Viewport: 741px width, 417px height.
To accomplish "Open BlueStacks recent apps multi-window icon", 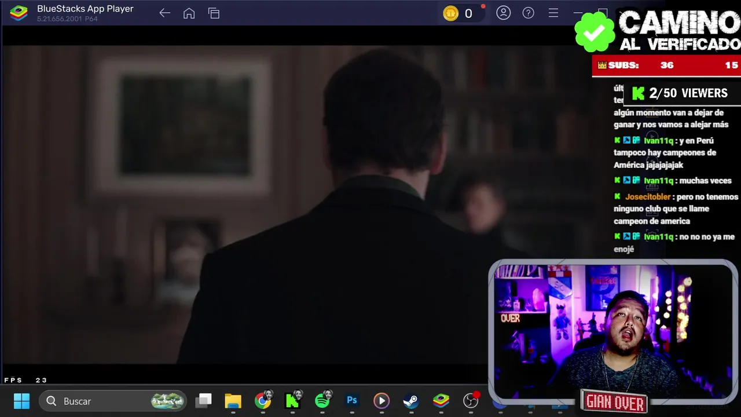I will point(214,13).
